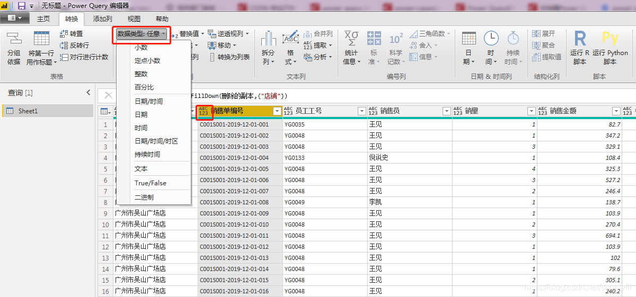Image resolution: width=636 pixels, height=297 pixels.
Task: Switch to the 帮助 ribbon tab
Action: pos(162,19)
